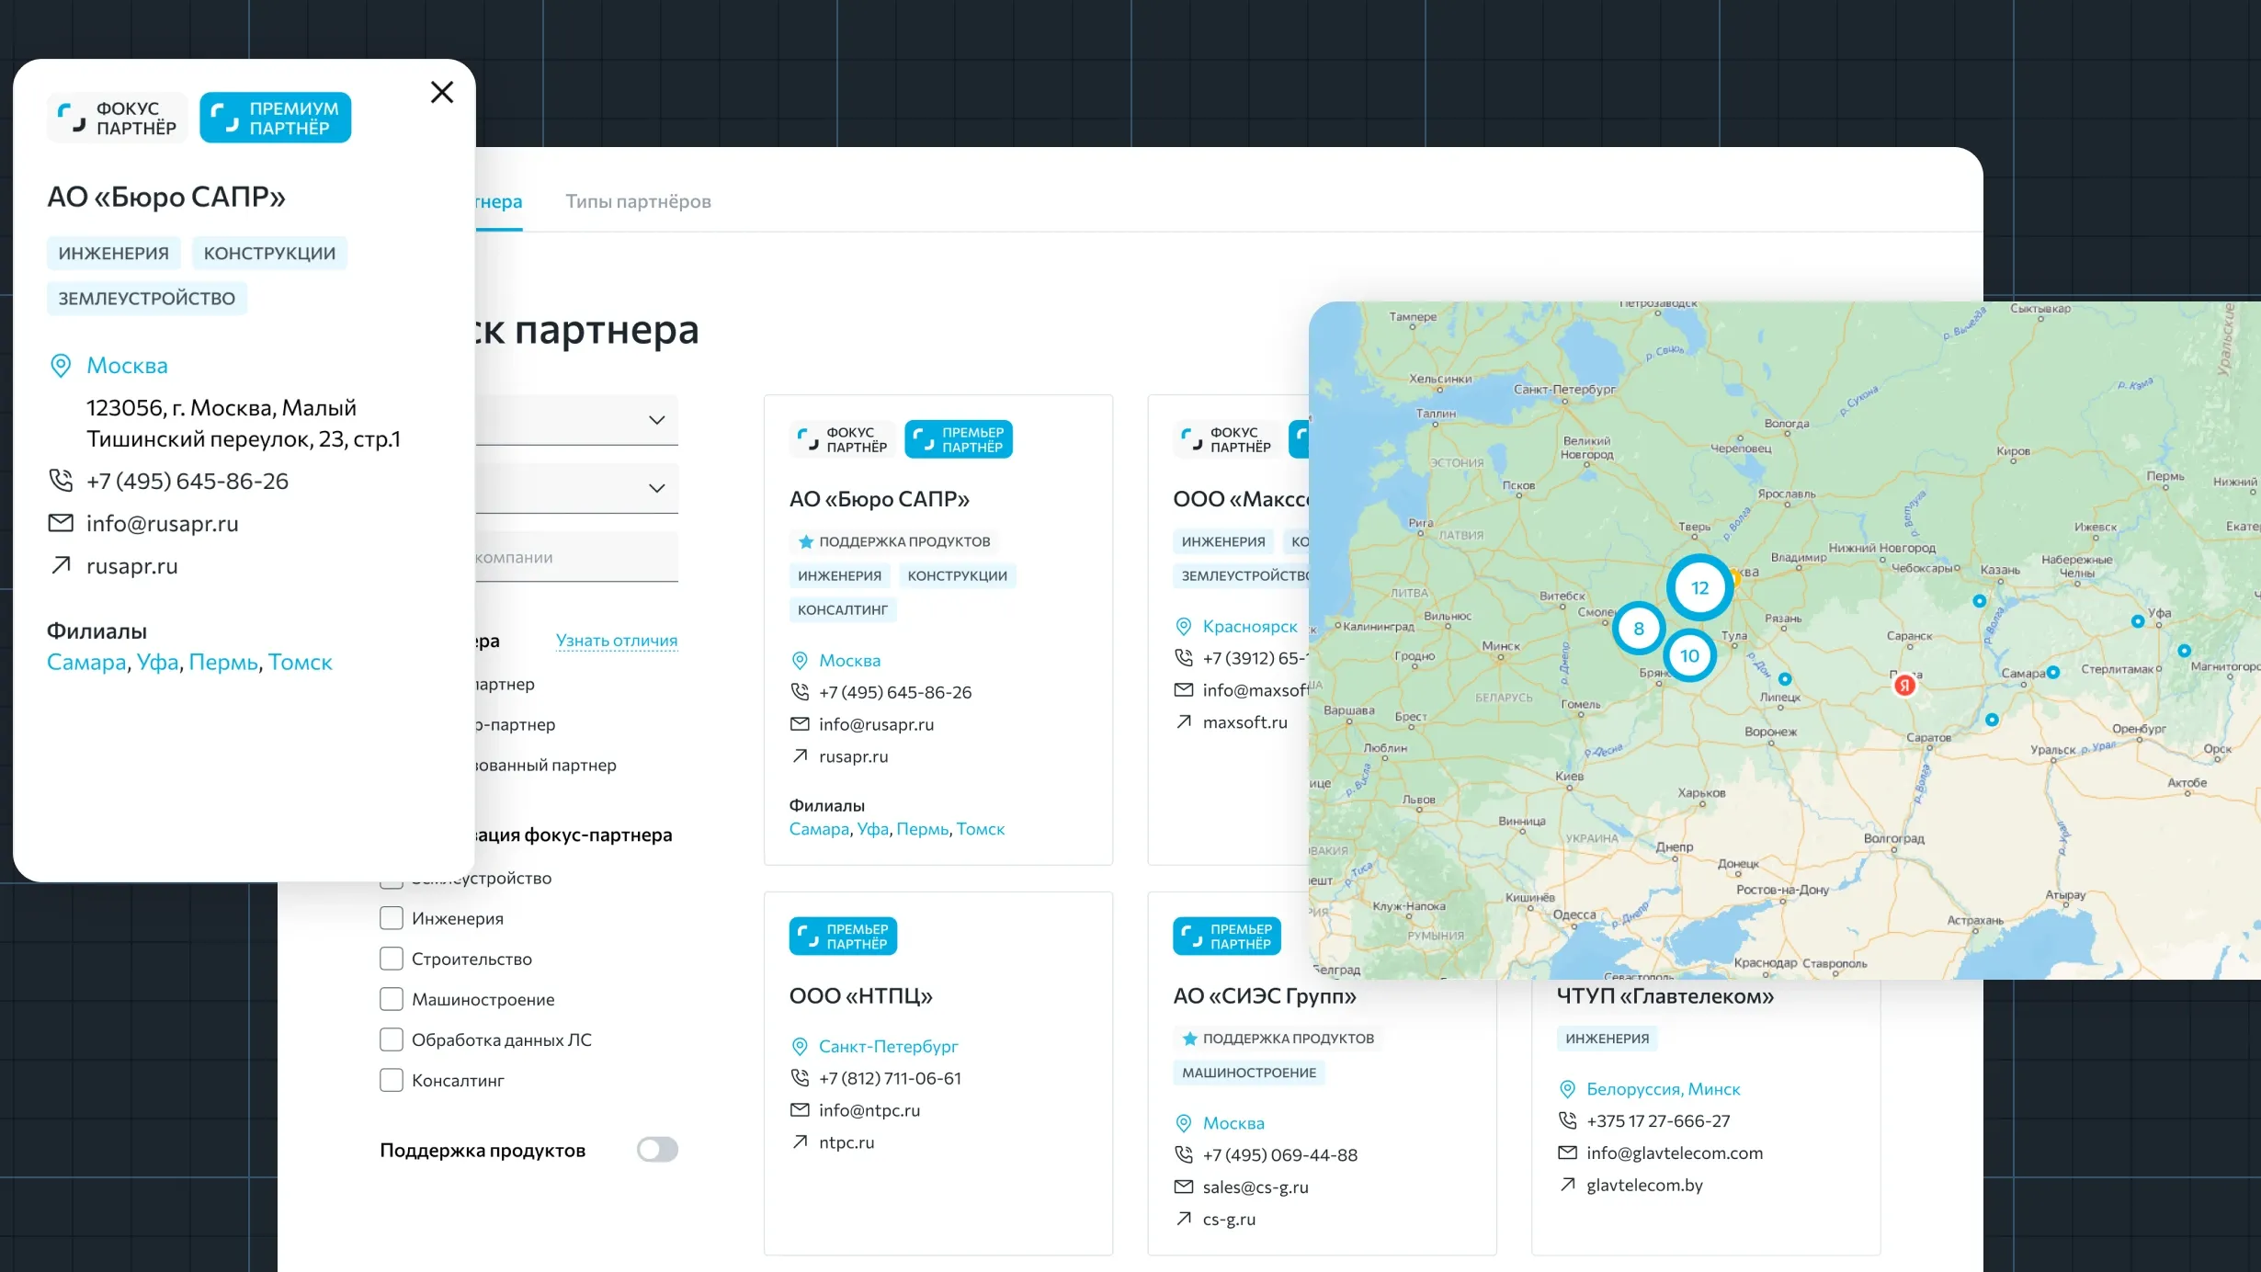Open the Пермь branch link in the Бюро САПР list card
2261x1272 pixels.
point(922,829)
